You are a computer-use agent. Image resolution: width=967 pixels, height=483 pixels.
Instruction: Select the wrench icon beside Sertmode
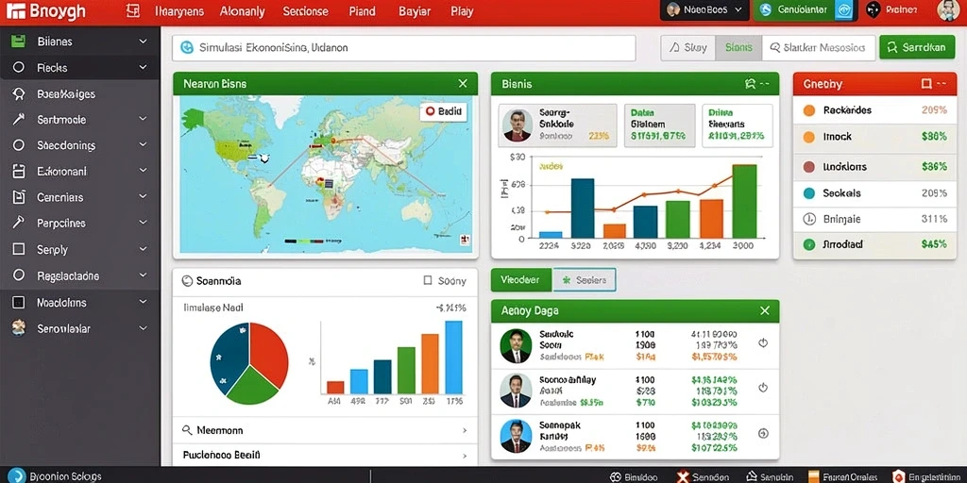point(19,120)
